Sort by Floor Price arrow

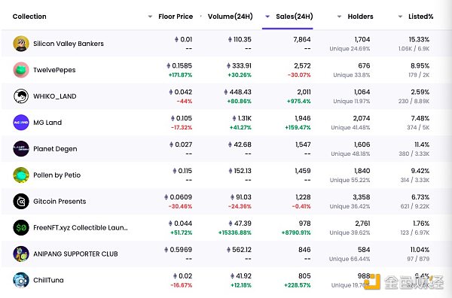pyautogui.click(x=150, y=17)
